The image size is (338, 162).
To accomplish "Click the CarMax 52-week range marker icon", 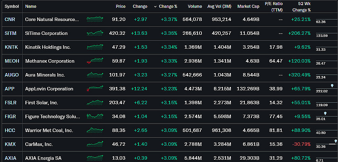I will [x=336, y=141].
